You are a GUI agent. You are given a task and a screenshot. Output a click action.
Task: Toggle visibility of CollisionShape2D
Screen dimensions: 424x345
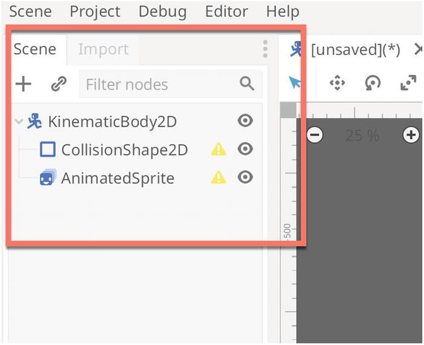[245, 149]
